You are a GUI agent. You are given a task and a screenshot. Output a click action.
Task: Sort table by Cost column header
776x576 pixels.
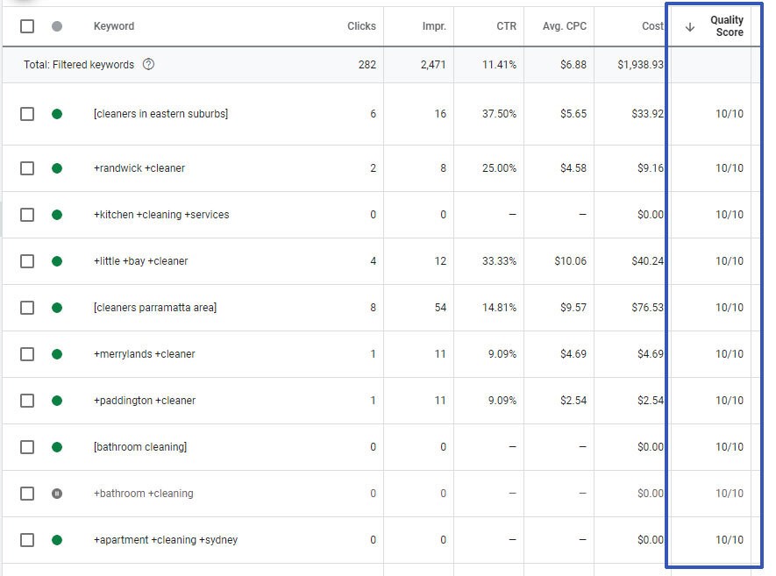coord(652,26)
